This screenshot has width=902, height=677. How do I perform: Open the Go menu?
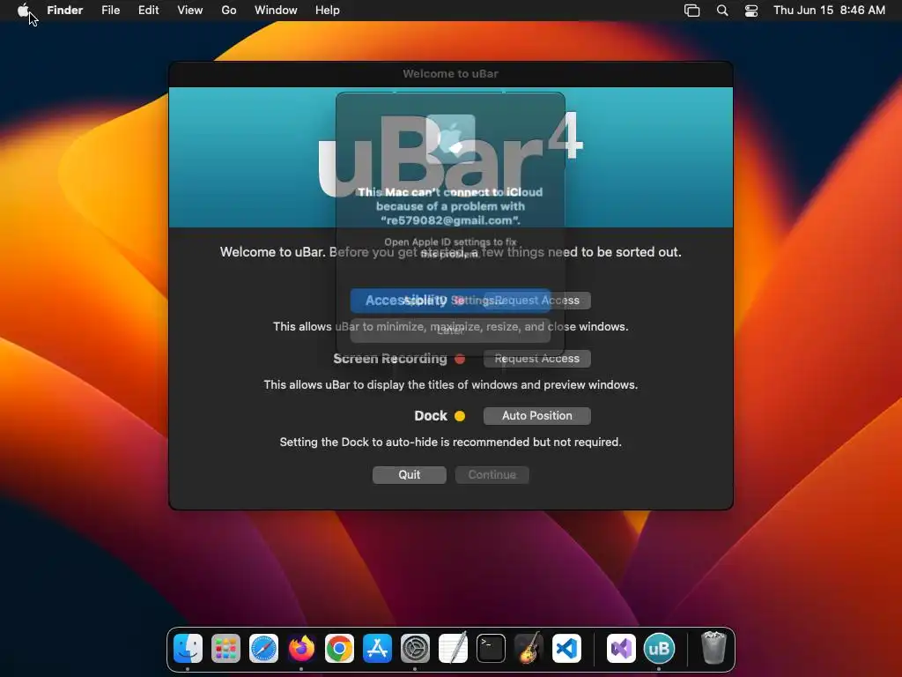click(x=229, y=11)
